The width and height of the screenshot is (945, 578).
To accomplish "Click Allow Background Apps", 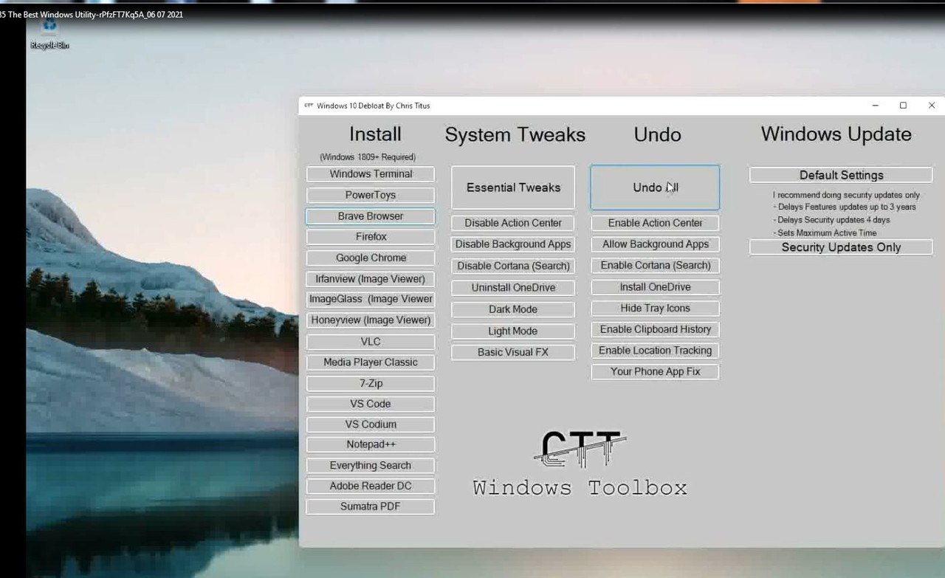I will 655,244.
